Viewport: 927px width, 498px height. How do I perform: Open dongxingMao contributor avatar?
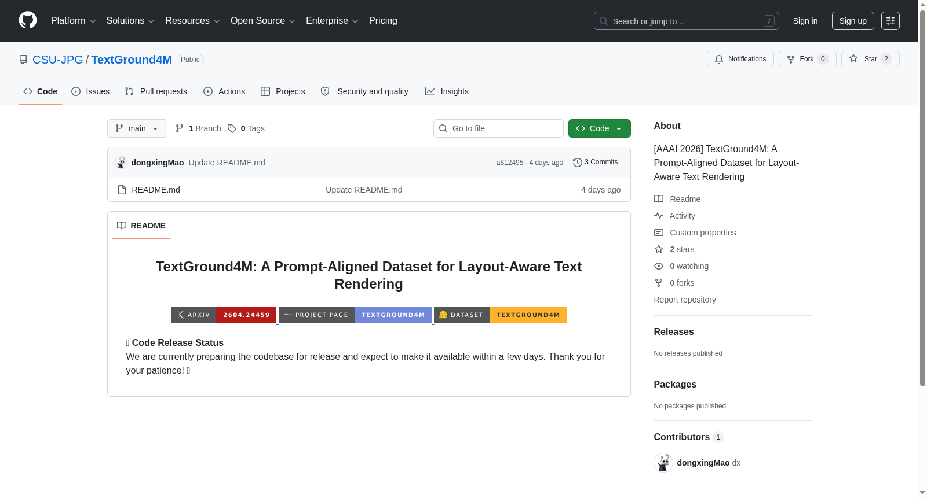click(x=663, y=463)
